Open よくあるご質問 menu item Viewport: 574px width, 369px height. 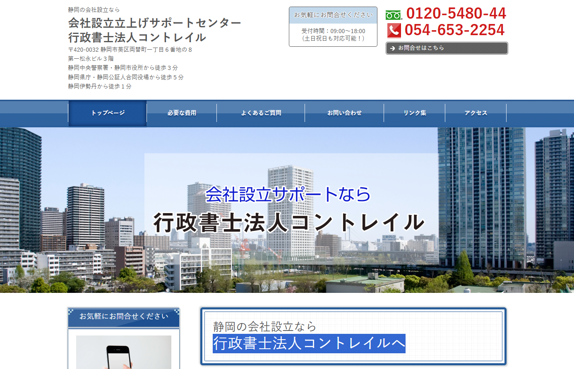pos(261,113)
